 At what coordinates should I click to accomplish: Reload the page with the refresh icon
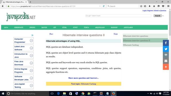(104, 6)
